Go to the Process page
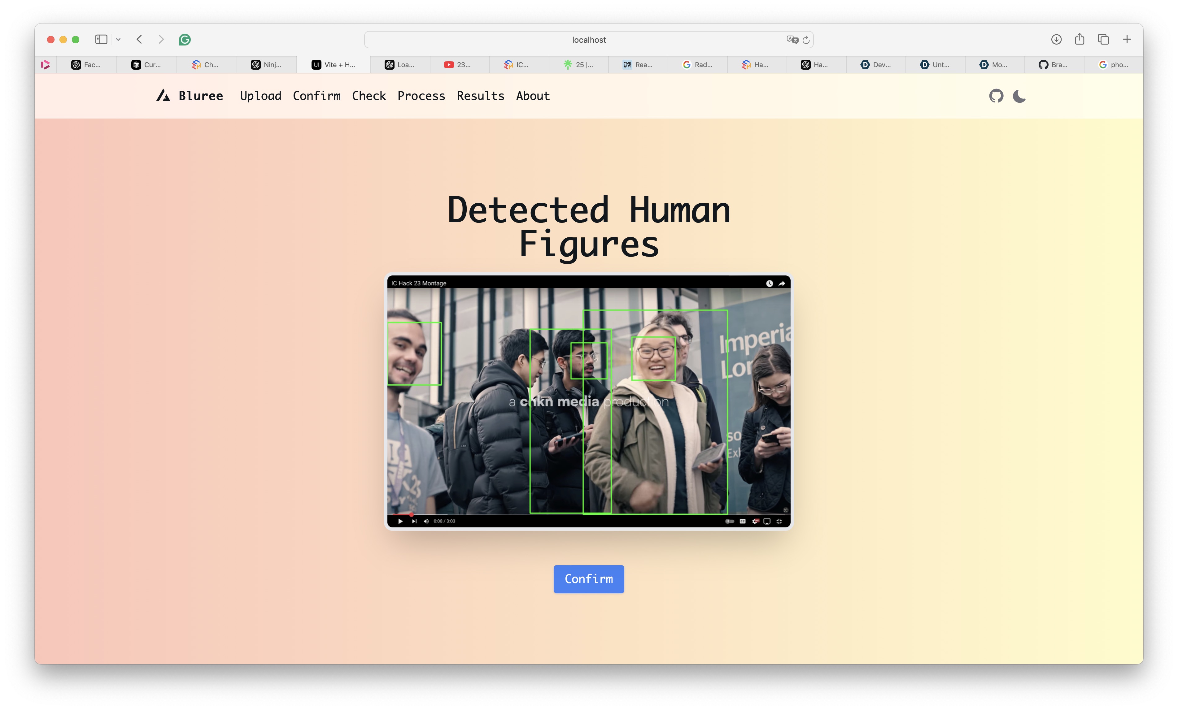The image size is (1178, 710). pyautogui.click(x=421, y=96)
